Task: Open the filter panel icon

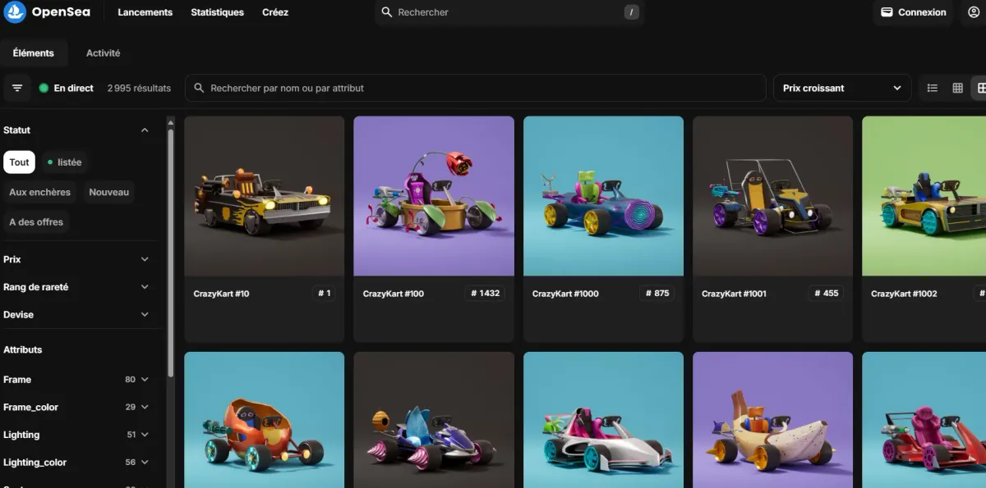Action: click(17, 88)
